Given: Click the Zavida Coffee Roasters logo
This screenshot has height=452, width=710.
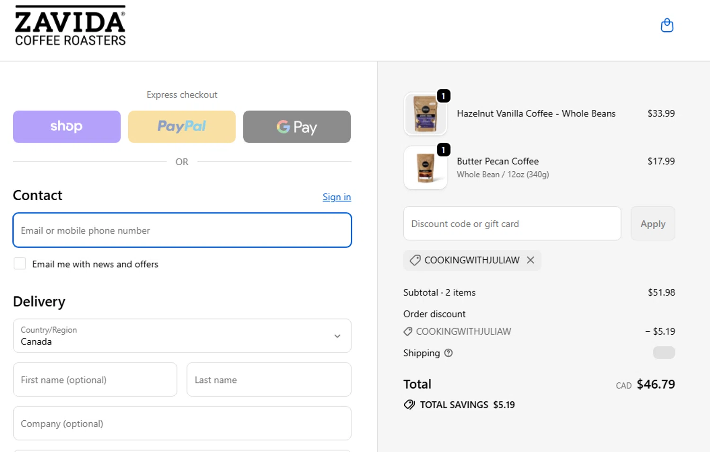Looking at the screenshot, I should coord(70,26).
